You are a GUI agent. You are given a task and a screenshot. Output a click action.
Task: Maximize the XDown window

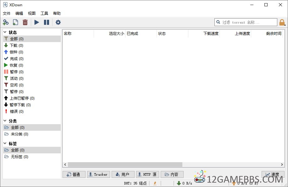(x=266, y=5)
